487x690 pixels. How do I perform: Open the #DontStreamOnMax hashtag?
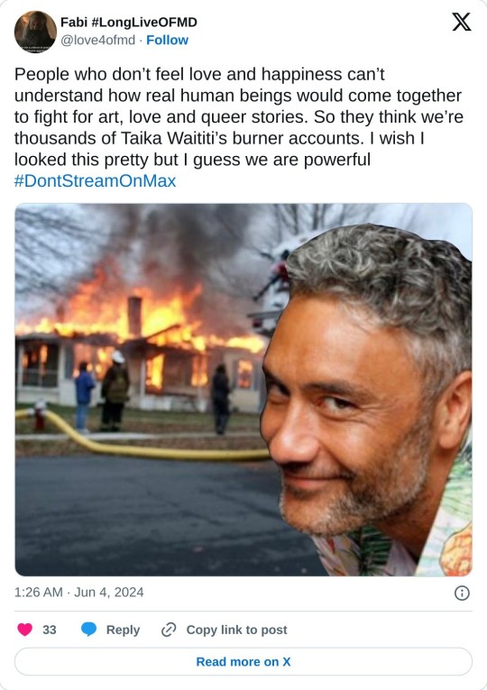click(95, 181)
